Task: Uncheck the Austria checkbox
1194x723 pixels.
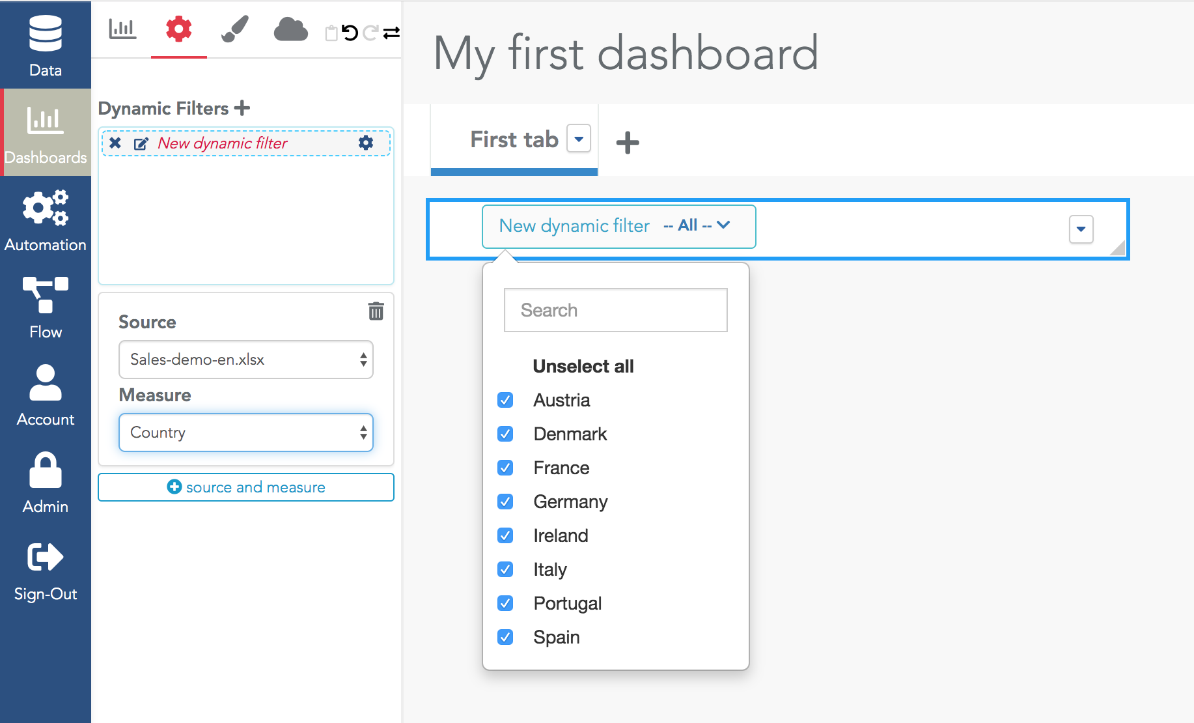Action: [505, 400]
